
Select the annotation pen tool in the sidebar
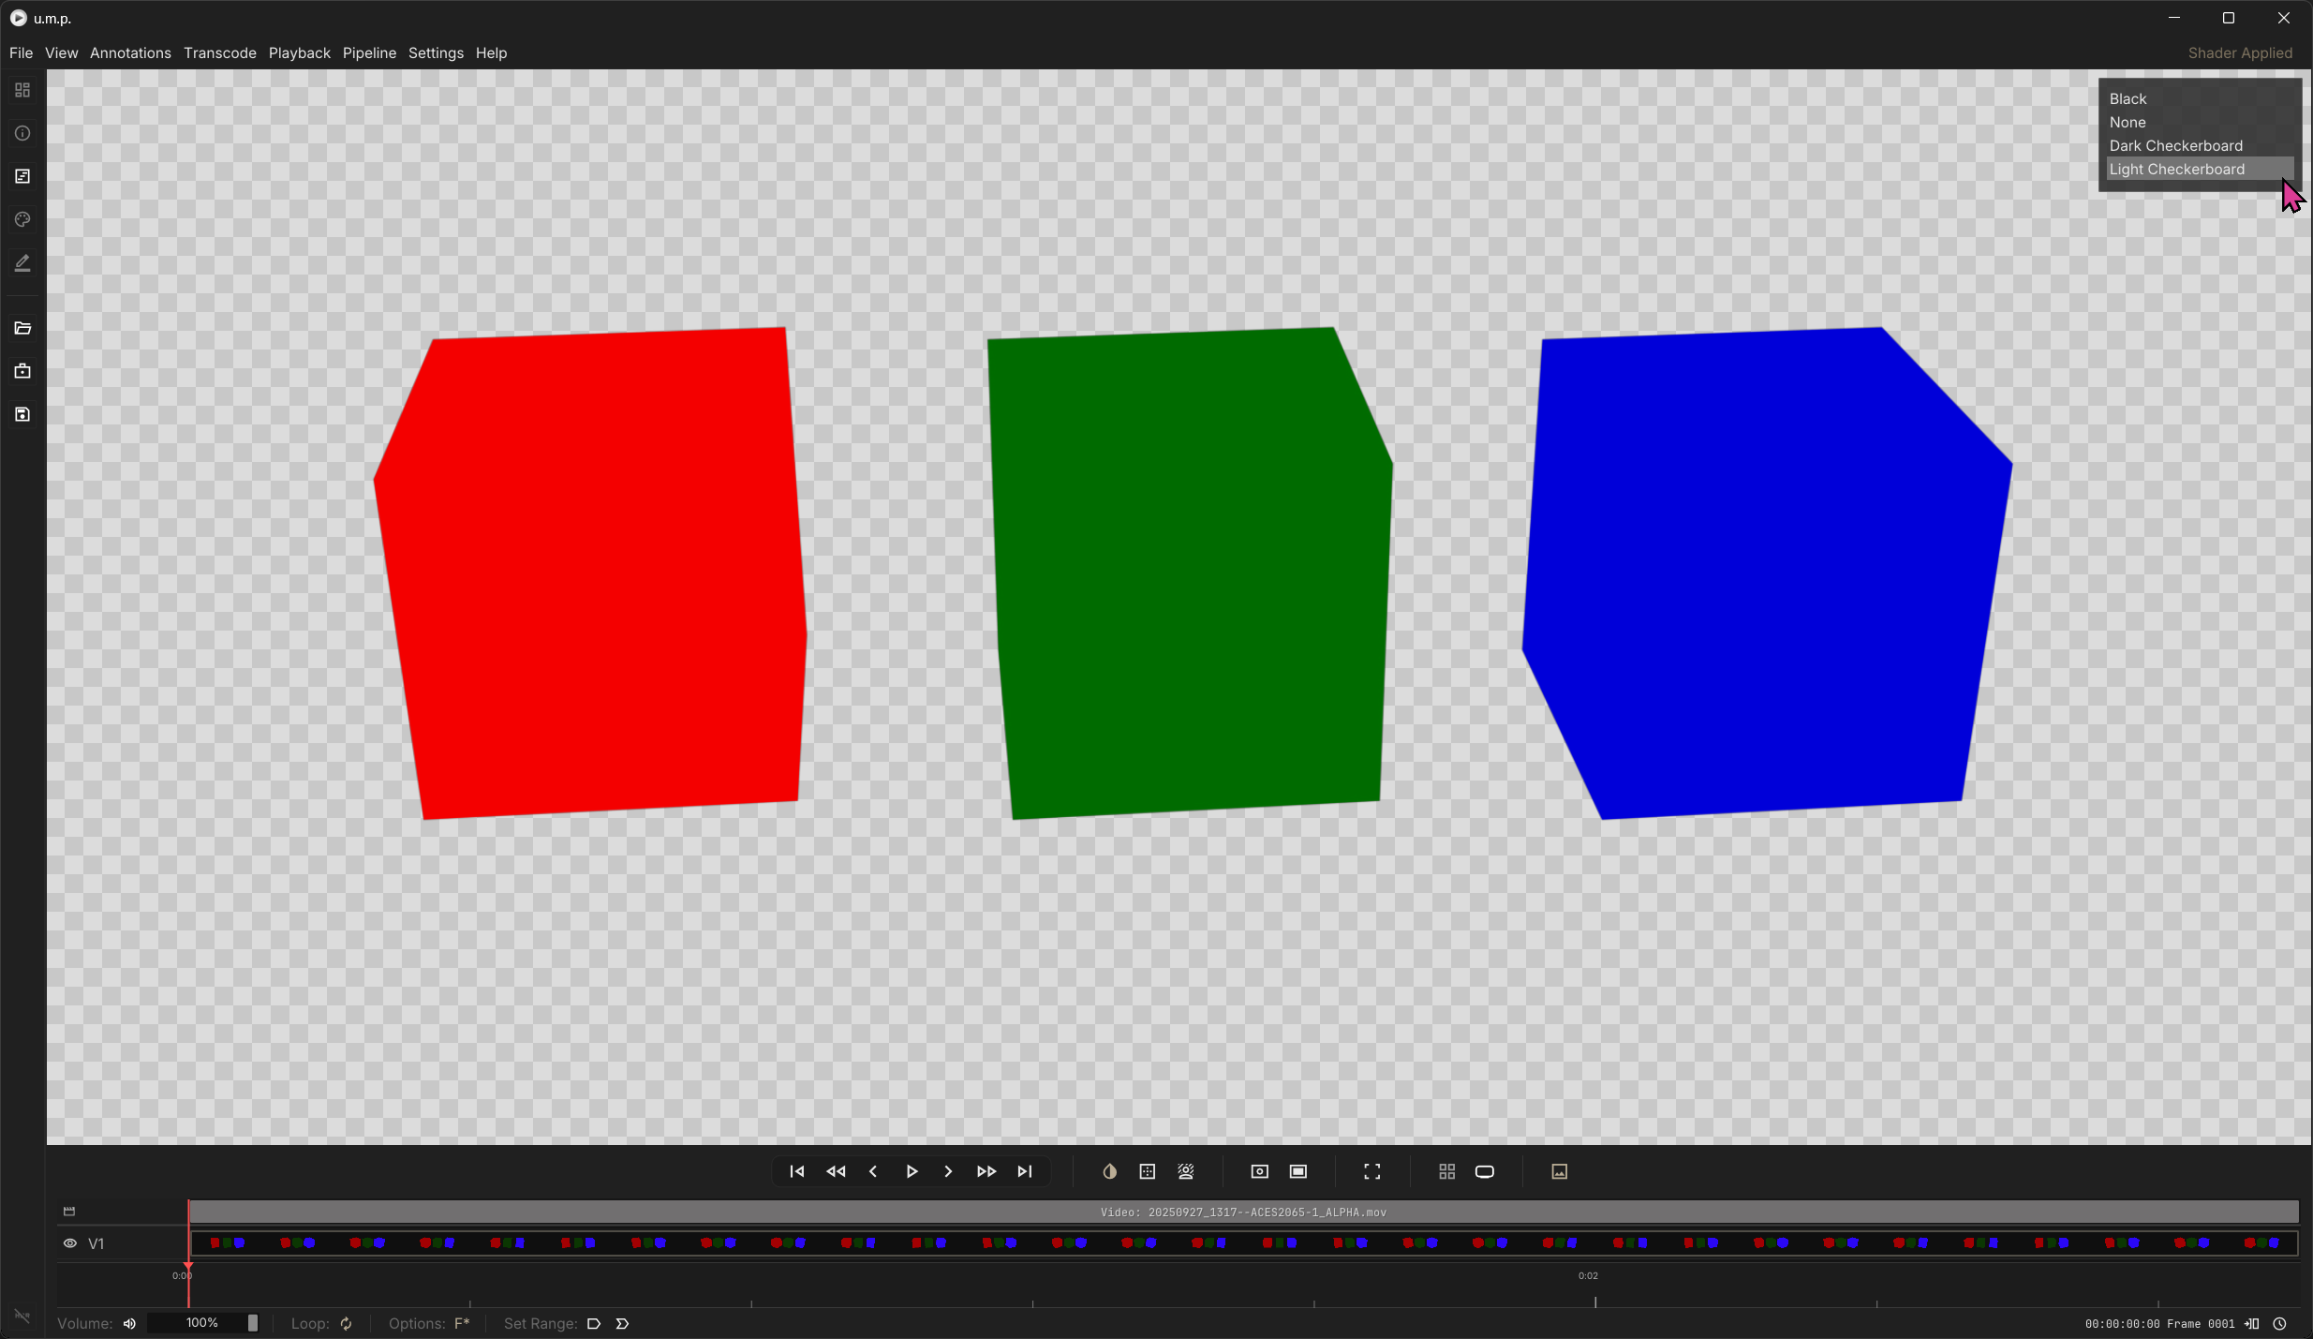pyautogui.click(x=22, y=262)
